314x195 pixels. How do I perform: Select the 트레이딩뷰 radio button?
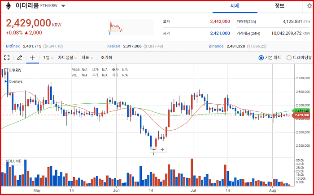click(x=289, y=58)
